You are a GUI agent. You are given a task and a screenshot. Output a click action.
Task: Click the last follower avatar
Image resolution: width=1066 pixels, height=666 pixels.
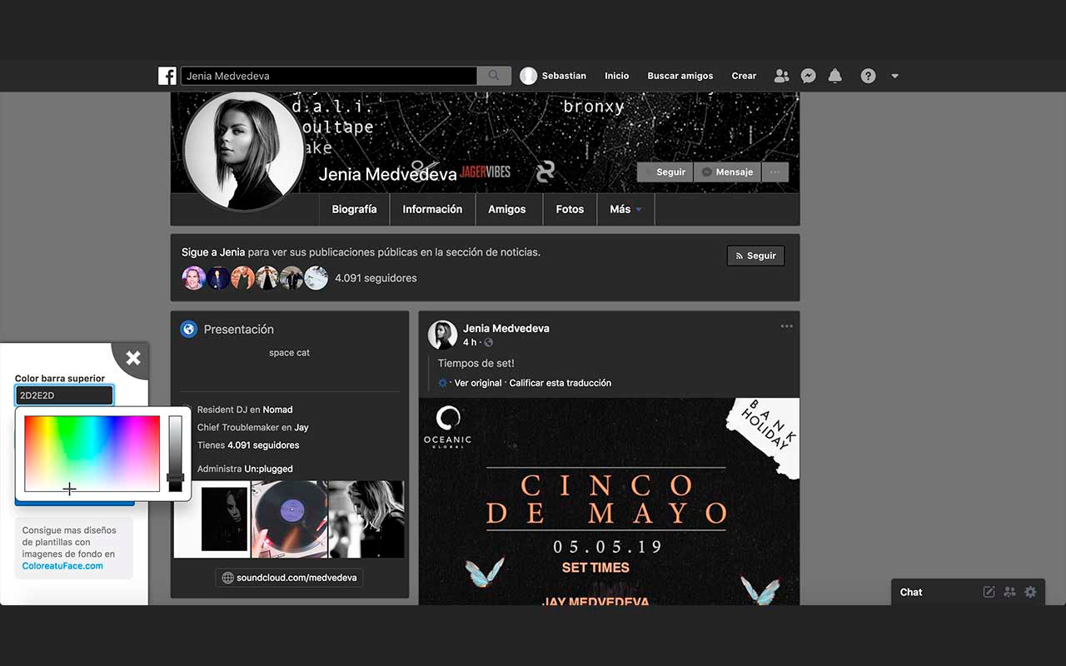316,278
